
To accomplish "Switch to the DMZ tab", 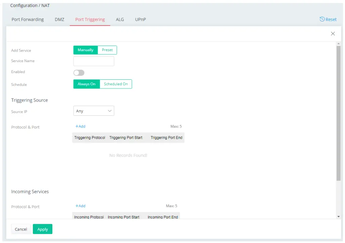I will click(x=59, y=19).
